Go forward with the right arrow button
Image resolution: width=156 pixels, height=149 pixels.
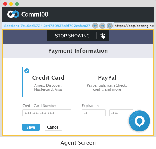pyautogui.click(x=102, y=26)
